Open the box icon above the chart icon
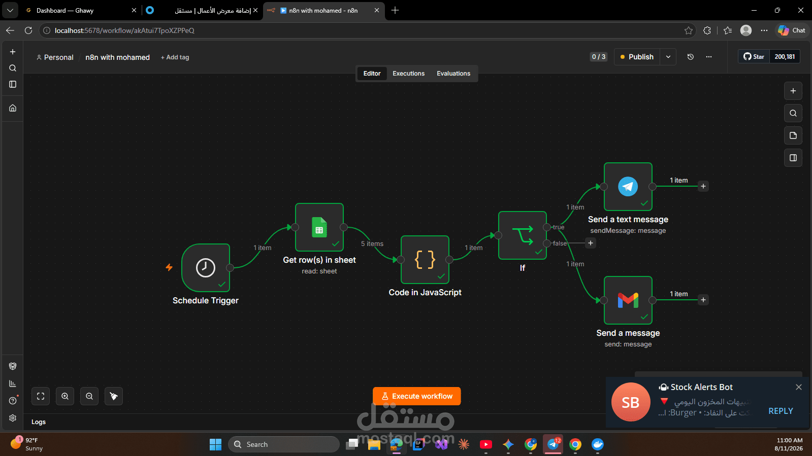This screenshot has width=812, height=456. click(13, 366)
